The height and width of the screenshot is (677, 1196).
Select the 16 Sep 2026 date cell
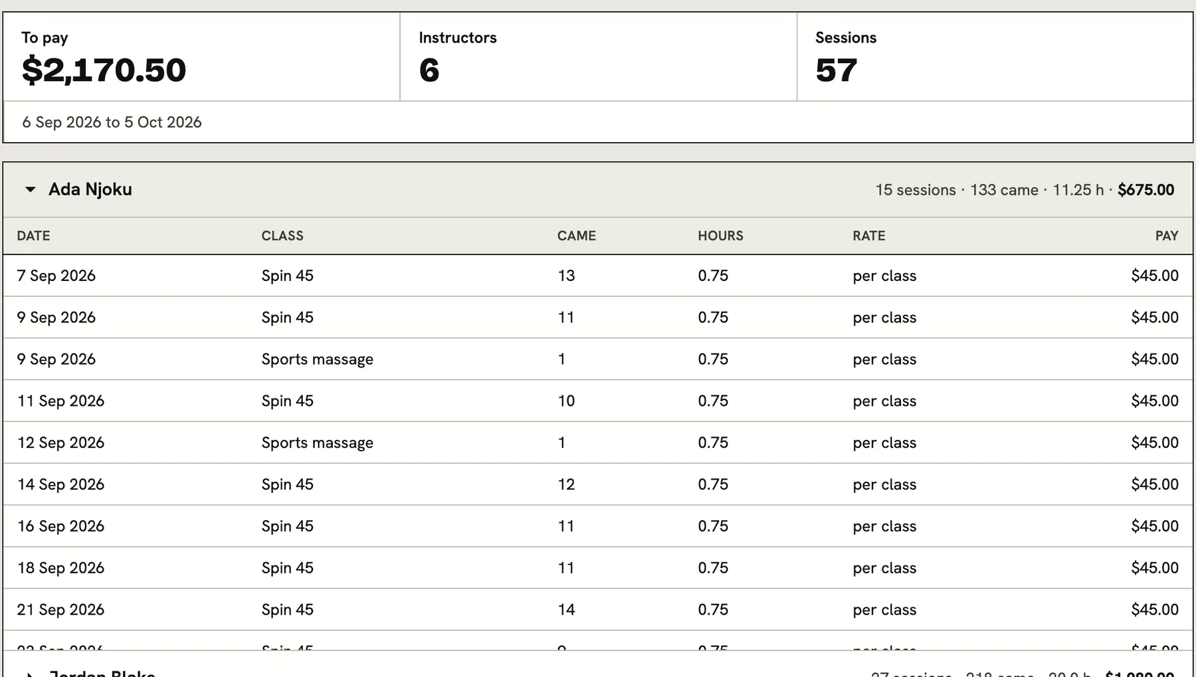coord(60,527)
